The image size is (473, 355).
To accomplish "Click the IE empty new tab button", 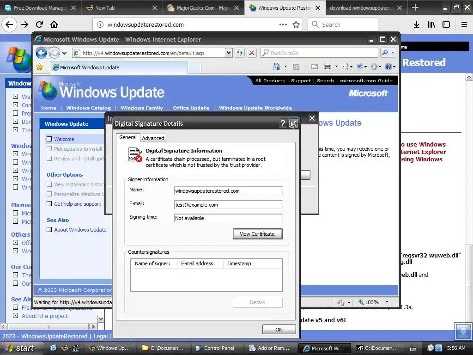I will (x=194, y=67).
